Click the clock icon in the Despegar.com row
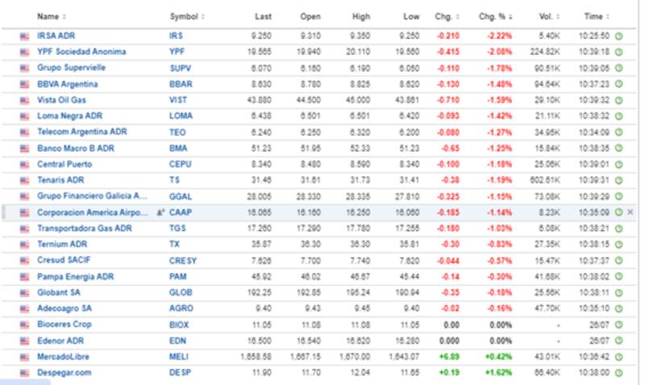This screenshot has height=385, width=645. (618, 372)
